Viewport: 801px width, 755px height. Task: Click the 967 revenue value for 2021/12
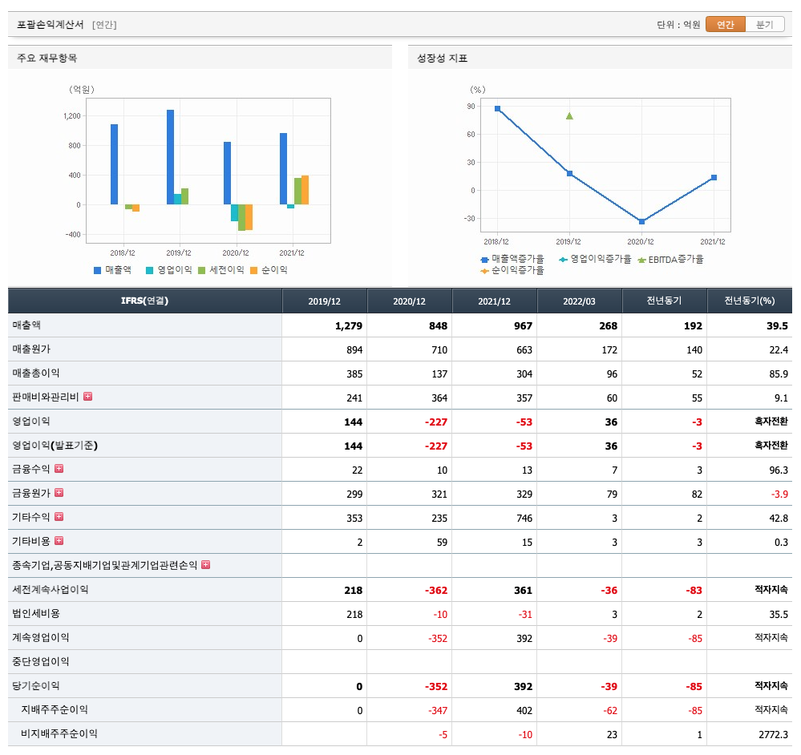click(x=523, y=325)
